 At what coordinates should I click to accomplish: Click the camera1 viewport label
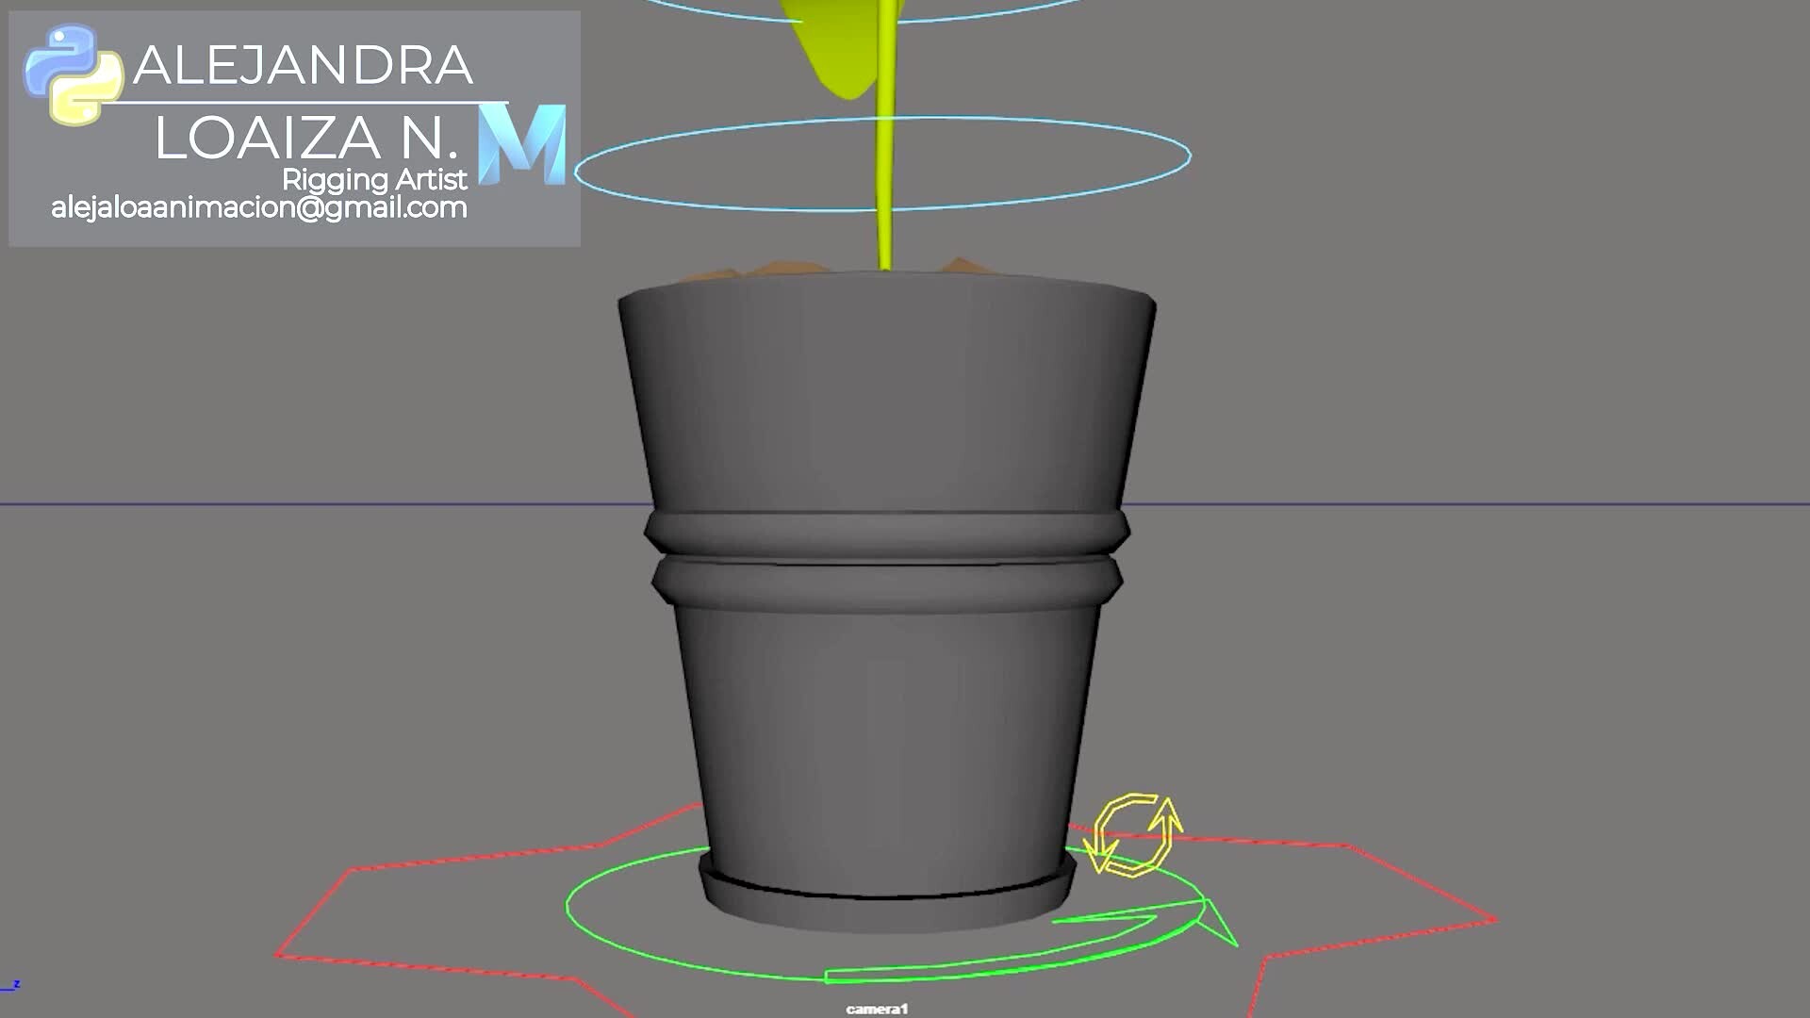(877, 1009)
